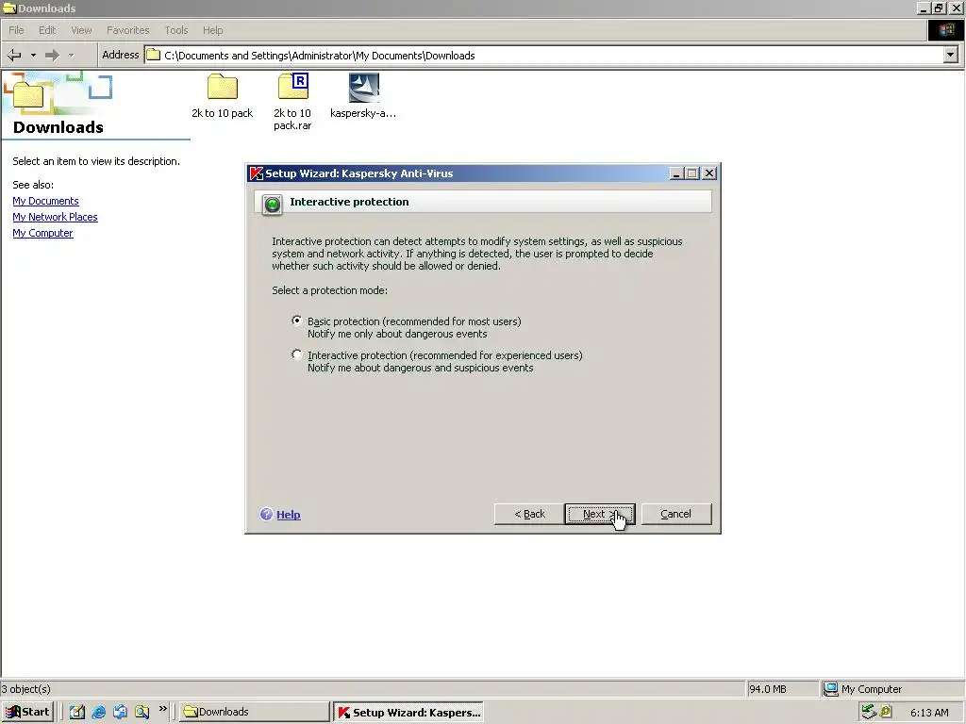
Task: Expand the quick launch overflow chevron
Action: [162, 709]
